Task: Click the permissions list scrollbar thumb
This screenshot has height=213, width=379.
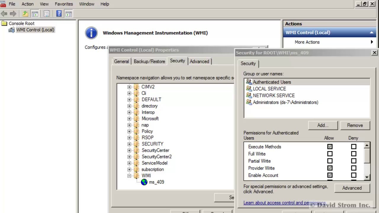Action: tap(367, 155)
